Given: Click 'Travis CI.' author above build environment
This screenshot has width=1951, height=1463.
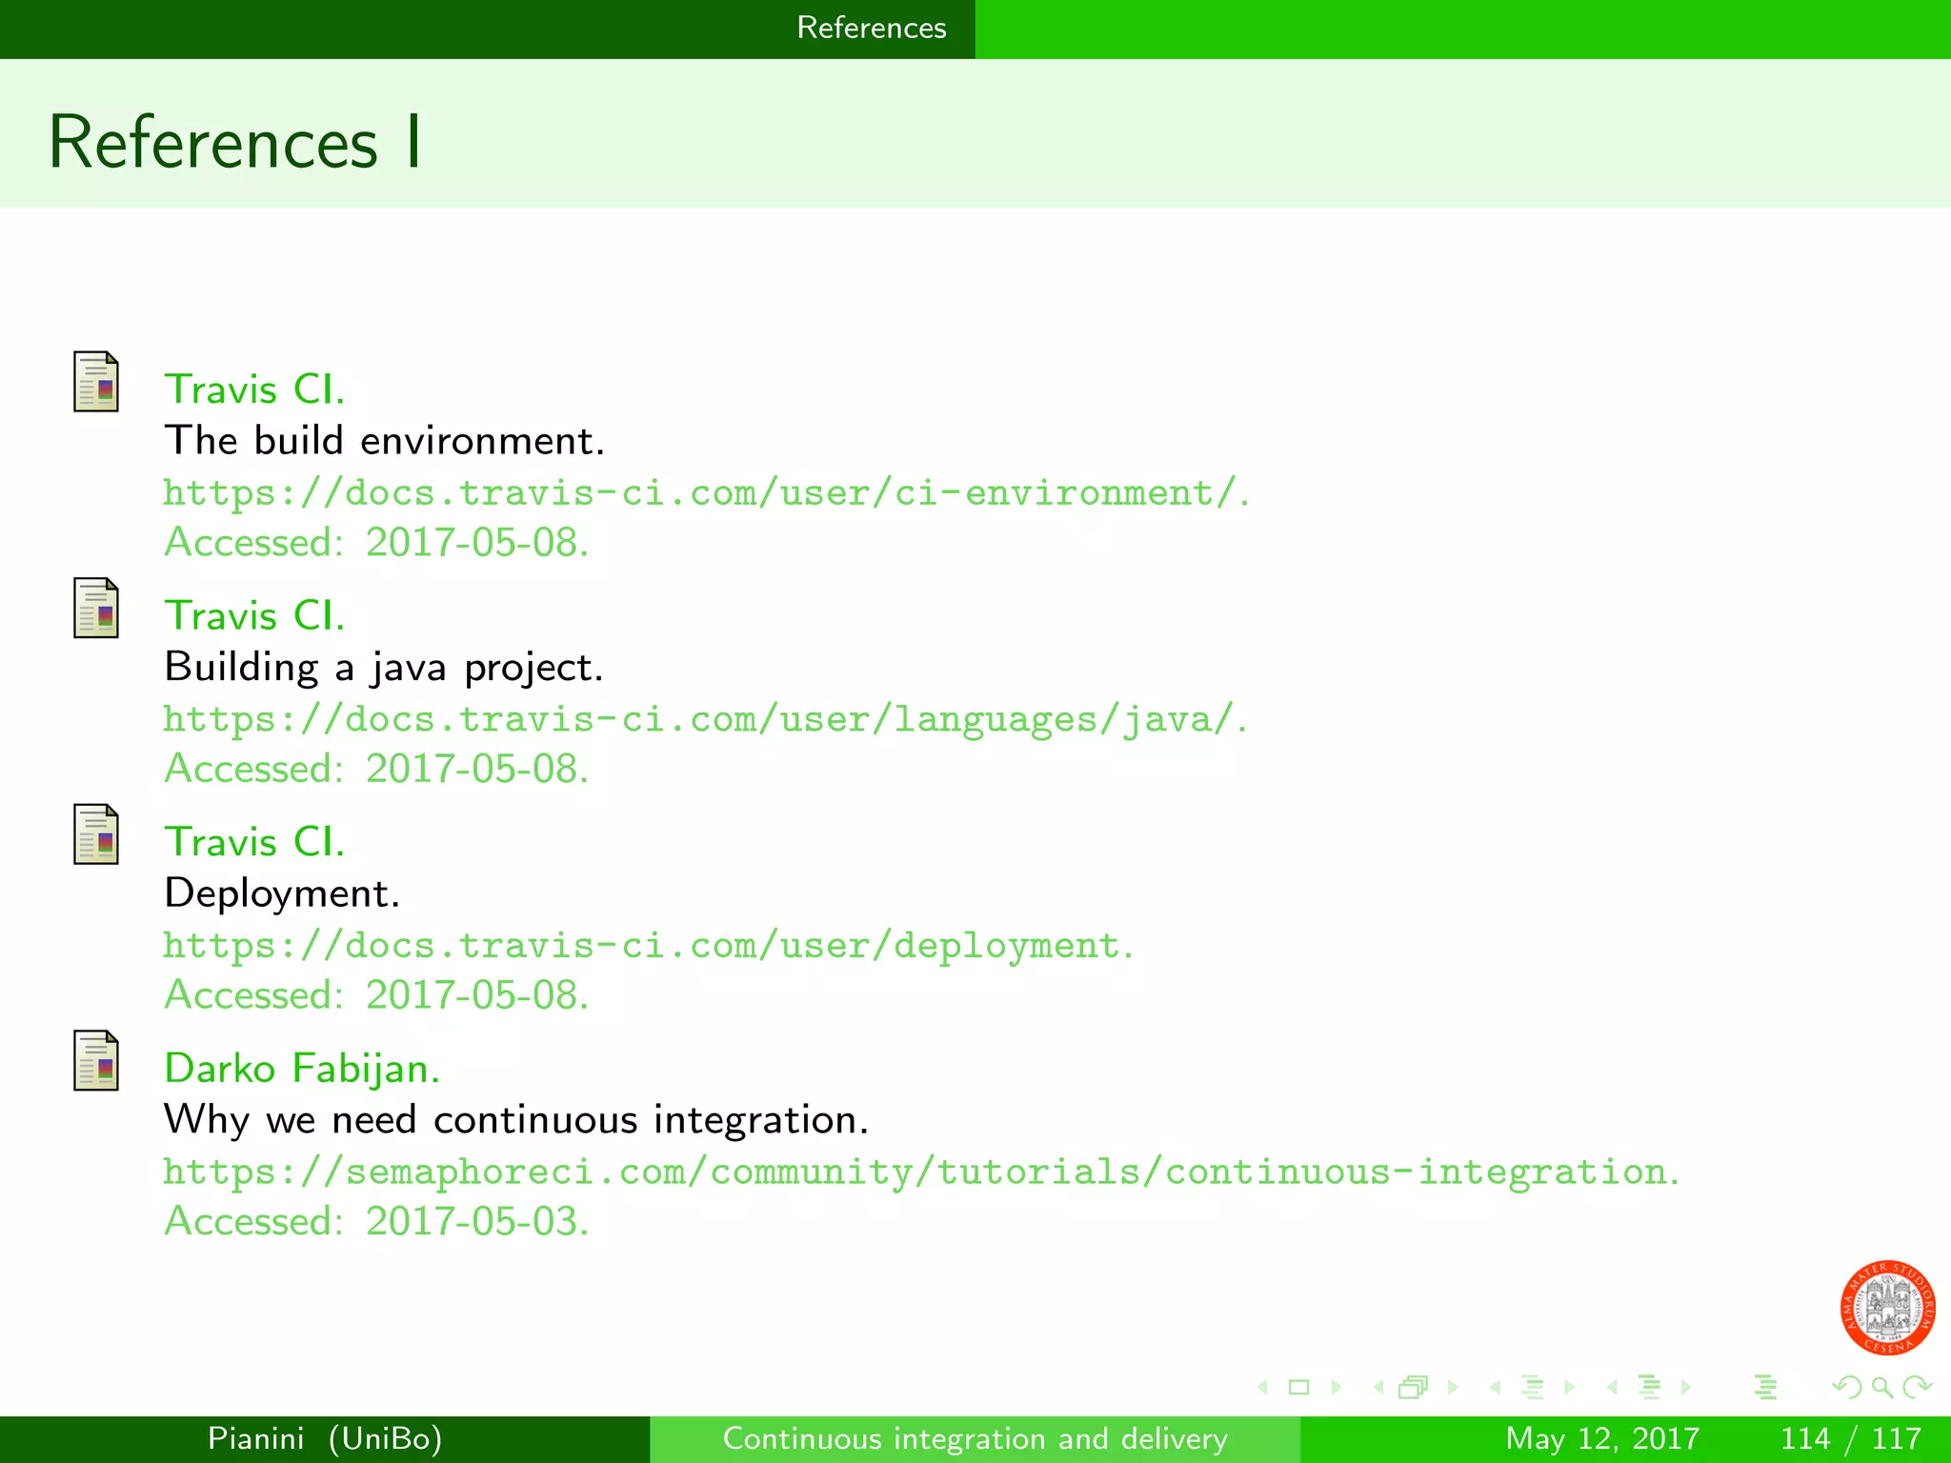Looking at the screenshot, I should [x=254, y=390].
